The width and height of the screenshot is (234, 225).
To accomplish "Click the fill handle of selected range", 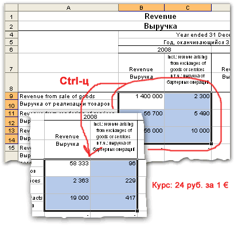I will (x=211, y=143).
